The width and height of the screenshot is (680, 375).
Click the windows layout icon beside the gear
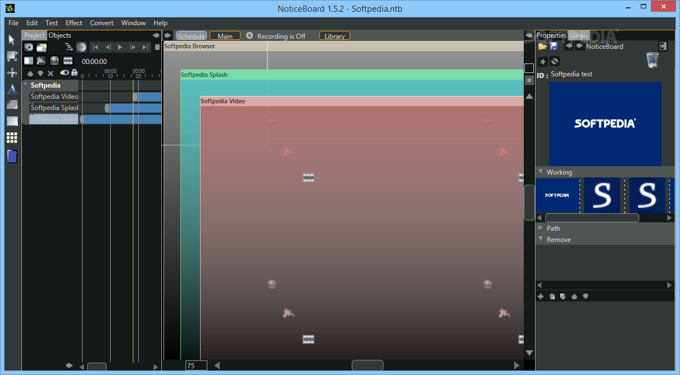[42, 47]
